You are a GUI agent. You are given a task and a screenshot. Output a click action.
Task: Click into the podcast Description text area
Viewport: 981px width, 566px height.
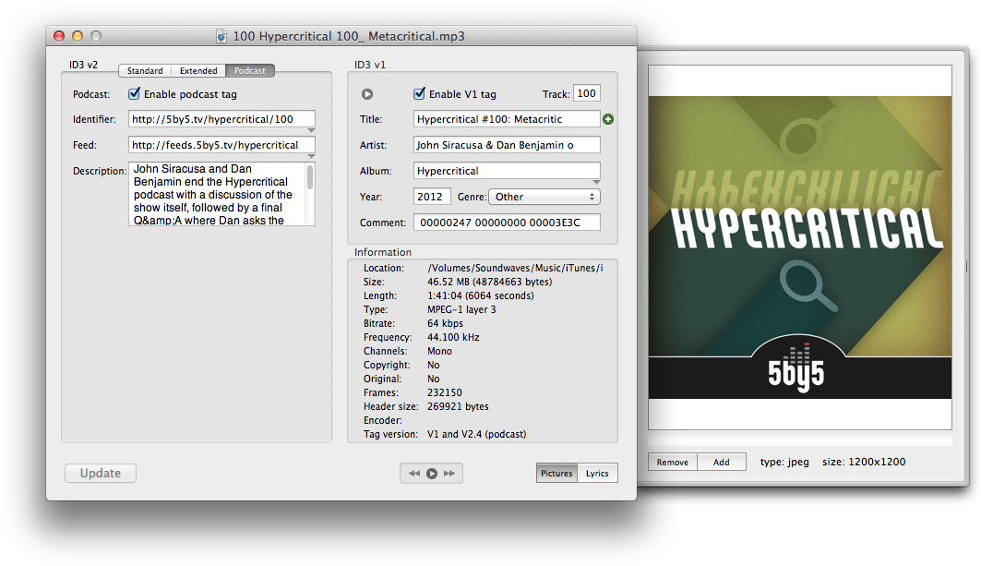[x=217, y=194]
